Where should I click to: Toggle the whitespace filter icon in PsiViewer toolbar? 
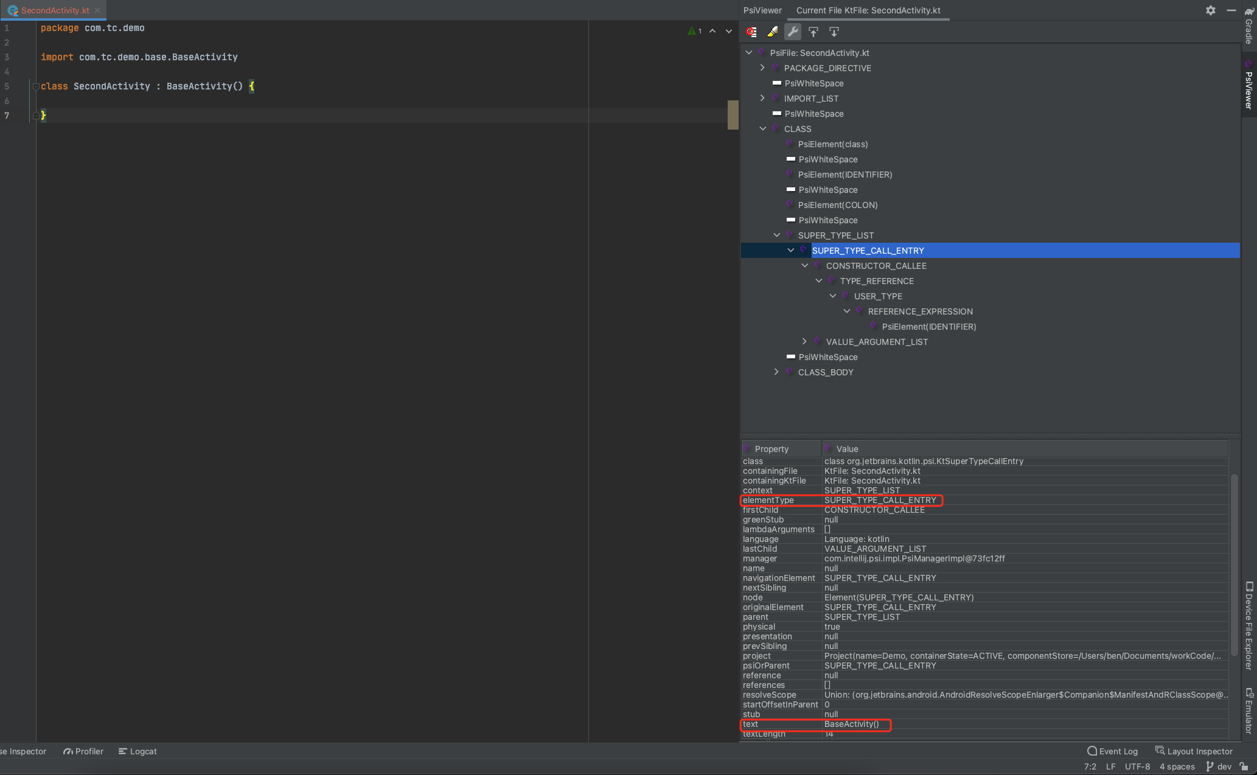(751, 32)
